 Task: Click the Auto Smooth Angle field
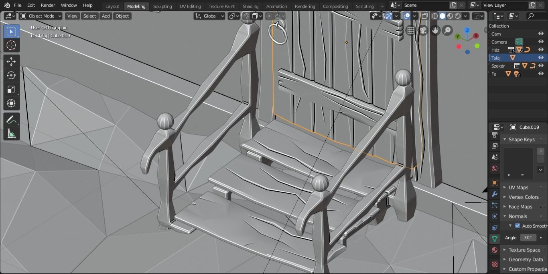click(528, 238)
